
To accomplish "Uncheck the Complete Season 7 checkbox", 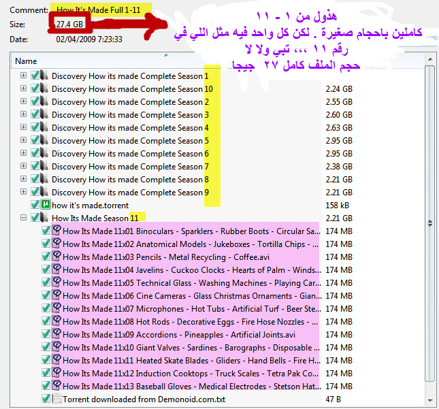I will [x=35, y=166].
